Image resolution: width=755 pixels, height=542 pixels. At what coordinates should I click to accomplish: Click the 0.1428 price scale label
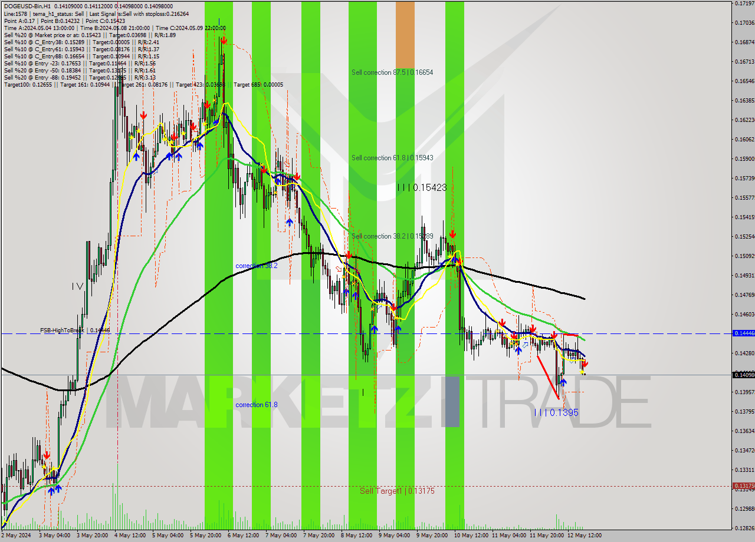pos(744,353)
